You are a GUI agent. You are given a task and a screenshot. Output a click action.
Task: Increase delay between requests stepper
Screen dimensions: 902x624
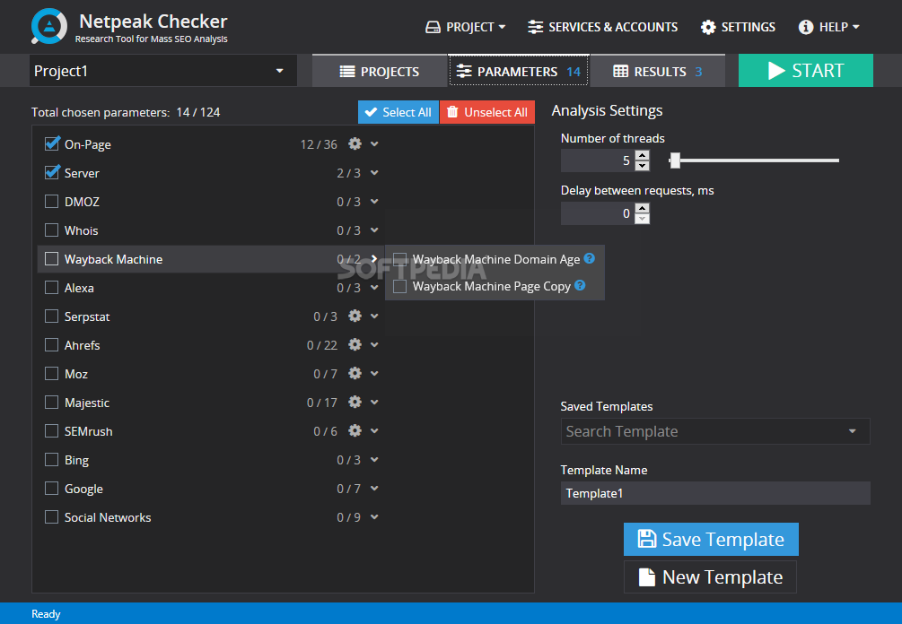(642, 208)
